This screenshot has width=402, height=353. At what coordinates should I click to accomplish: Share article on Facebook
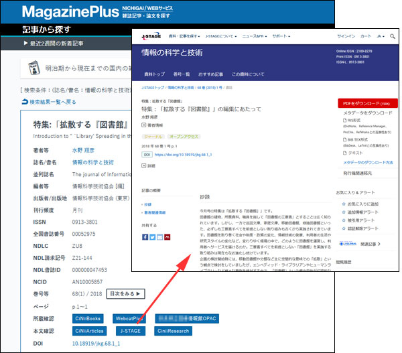pos(145,236)
